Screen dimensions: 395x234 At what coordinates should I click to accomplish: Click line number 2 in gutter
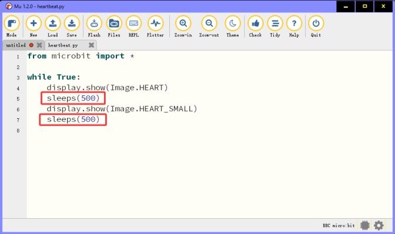click(18, 67)
